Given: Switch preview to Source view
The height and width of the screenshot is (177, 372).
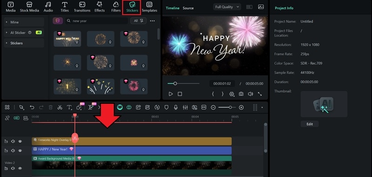Looking at the screenshot, I should 188,8.
